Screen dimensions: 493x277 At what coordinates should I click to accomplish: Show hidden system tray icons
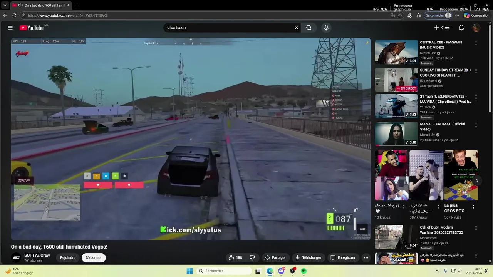tap(437, 271)
